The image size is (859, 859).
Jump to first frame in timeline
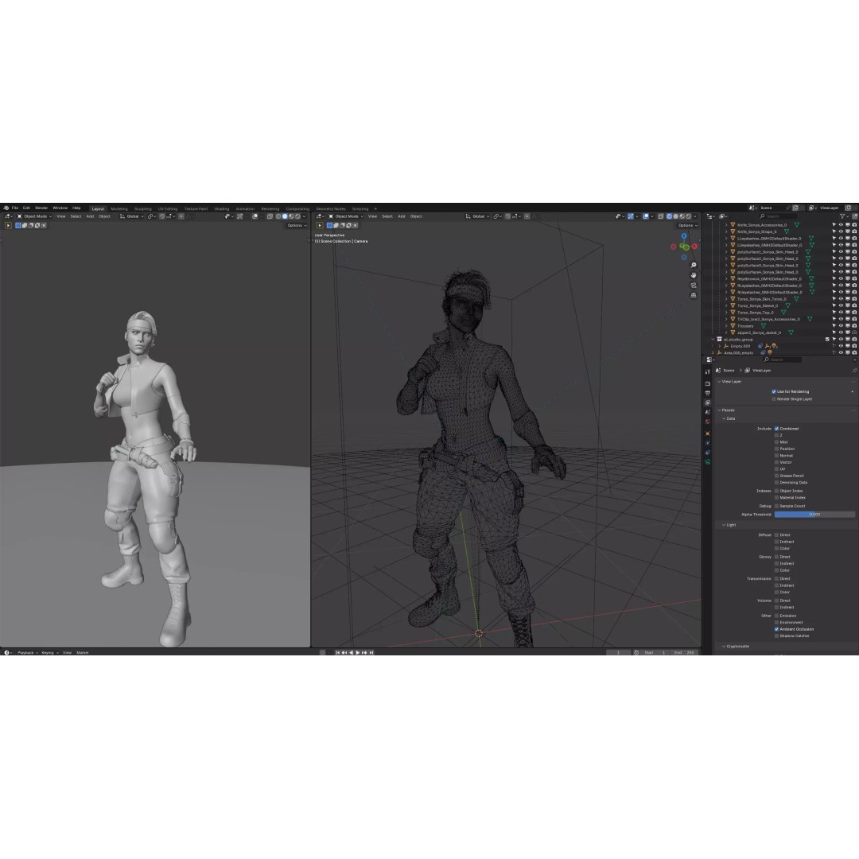[337, 652]
